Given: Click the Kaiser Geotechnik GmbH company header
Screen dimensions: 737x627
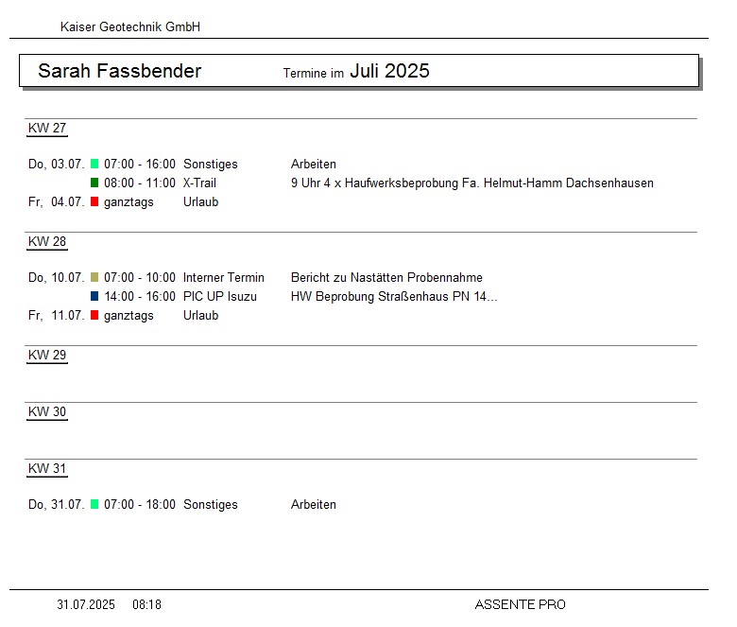Looking at the screenshot, I should [x=130, y=27].
